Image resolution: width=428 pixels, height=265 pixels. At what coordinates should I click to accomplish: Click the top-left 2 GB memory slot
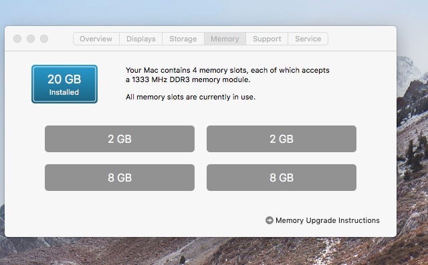coord(120,139)
